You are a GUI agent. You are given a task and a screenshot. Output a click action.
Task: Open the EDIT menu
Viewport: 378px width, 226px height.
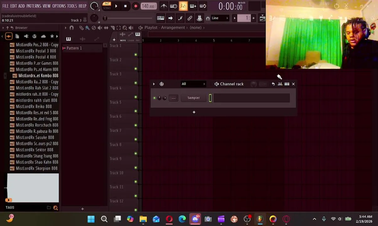pos(13,6)
